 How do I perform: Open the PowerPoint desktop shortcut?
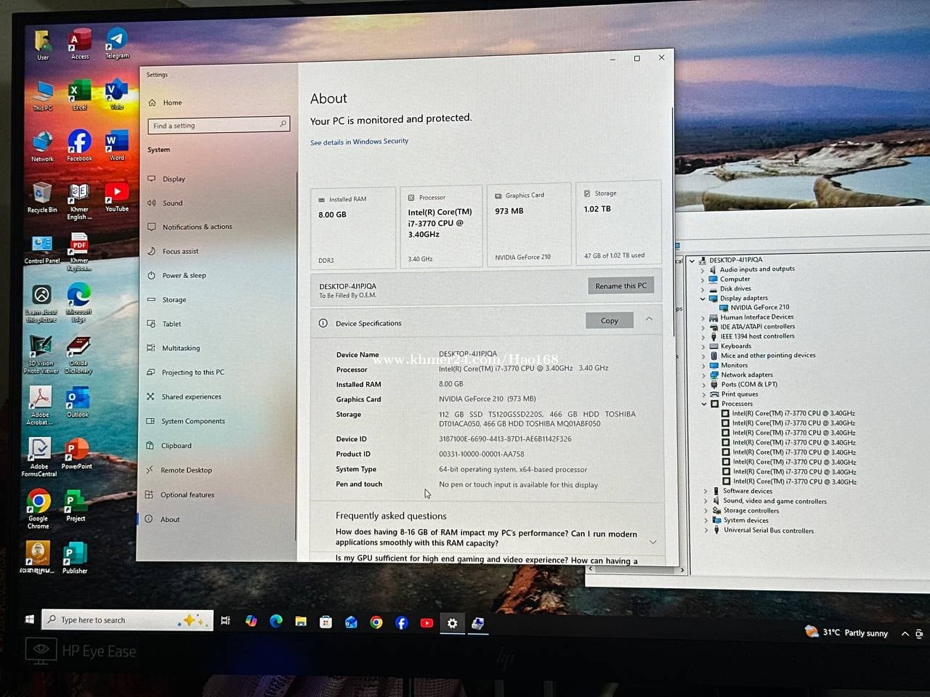[x=77, y=452]
